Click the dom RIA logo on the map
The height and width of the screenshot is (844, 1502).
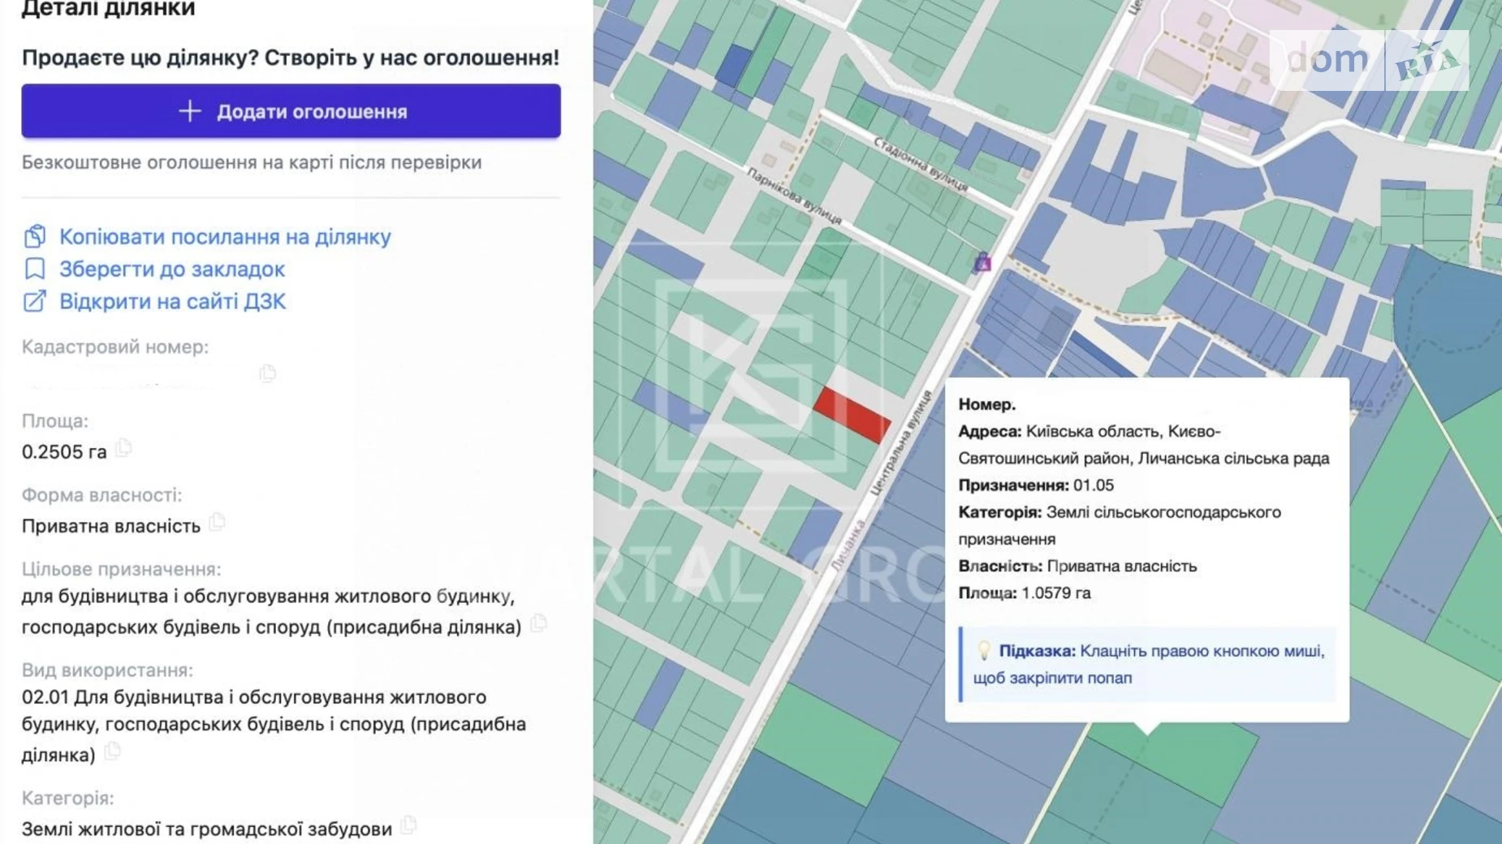tap(1369, 60)
